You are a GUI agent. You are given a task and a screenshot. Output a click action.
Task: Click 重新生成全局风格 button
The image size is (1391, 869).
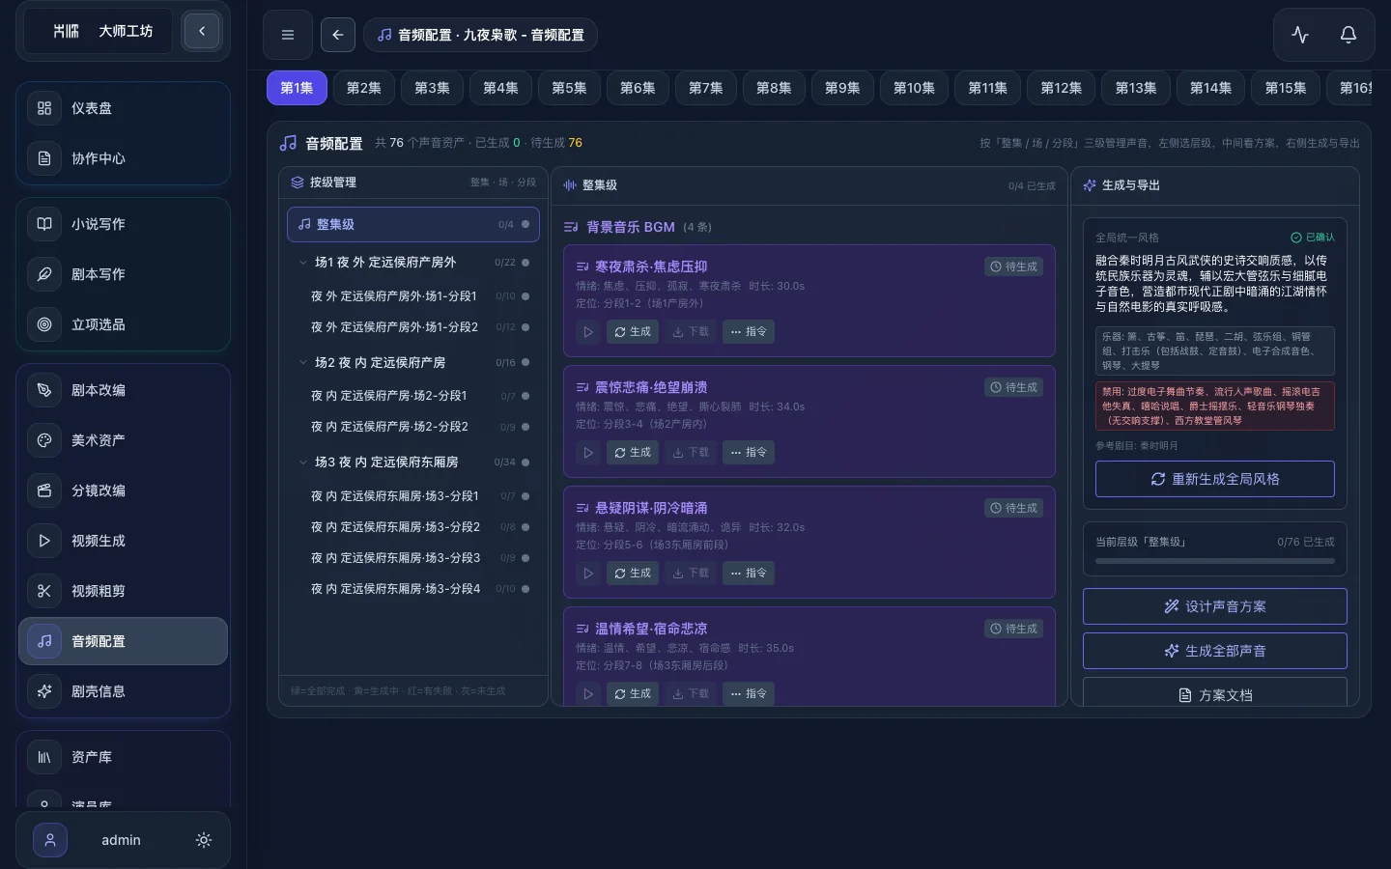(1215, 479)
